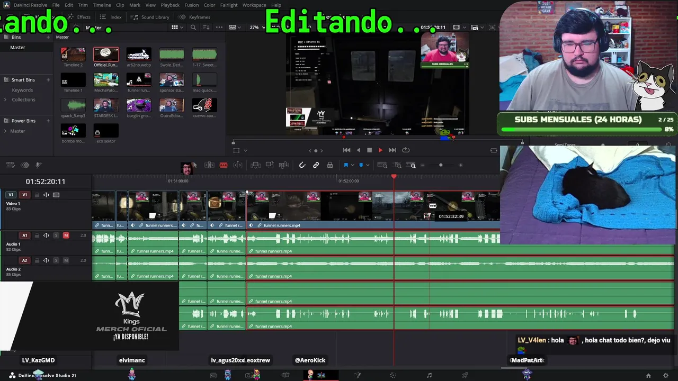Viewport: 678px width, 381px height.
Task: Add a new Power Bin
Action: point(48,121)
